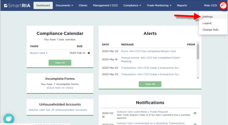Open first 2020 Mar 02 Transaction alert

click(x=151, y=68)
